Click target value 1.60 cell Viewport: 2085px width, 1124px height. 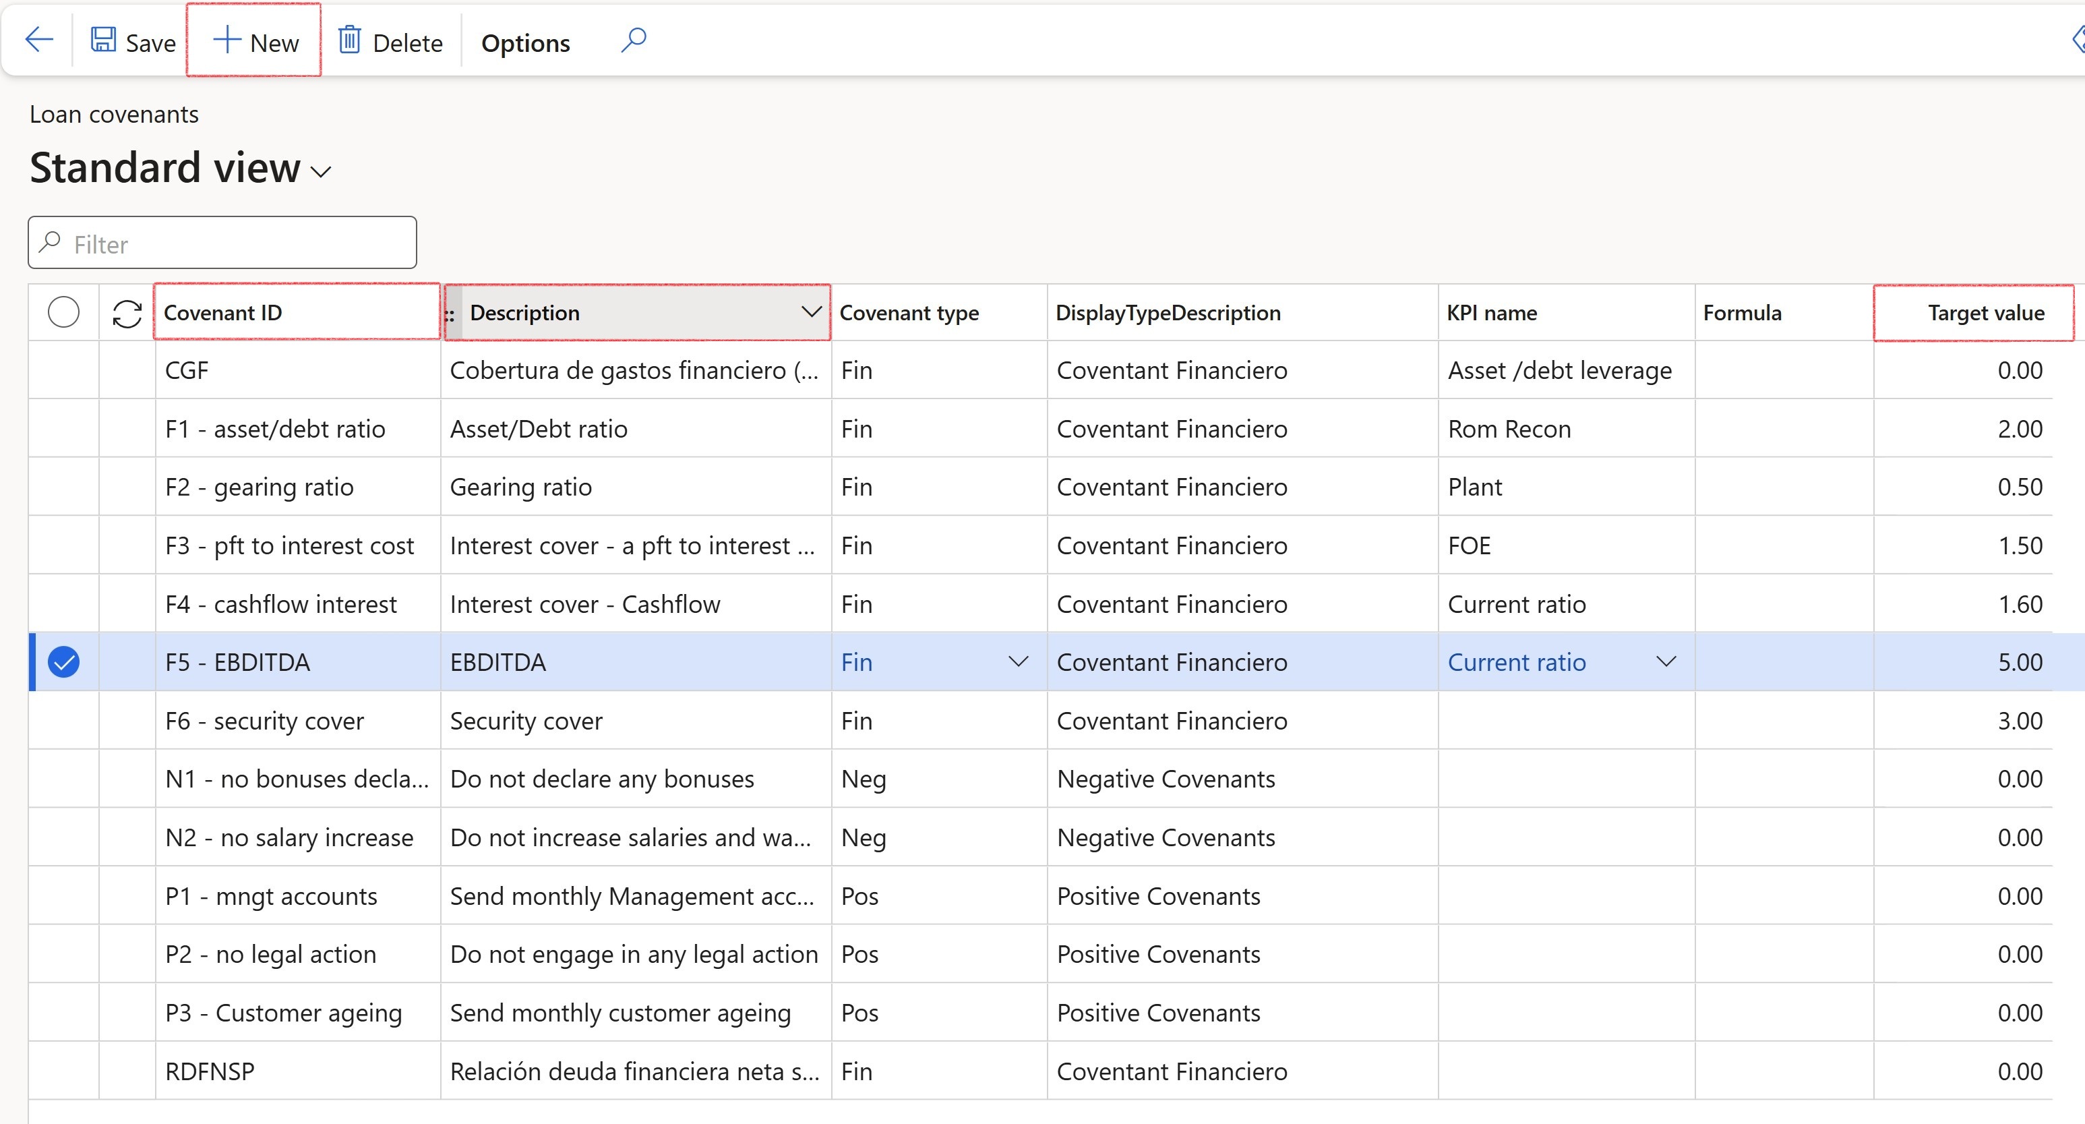(1963, 604)
